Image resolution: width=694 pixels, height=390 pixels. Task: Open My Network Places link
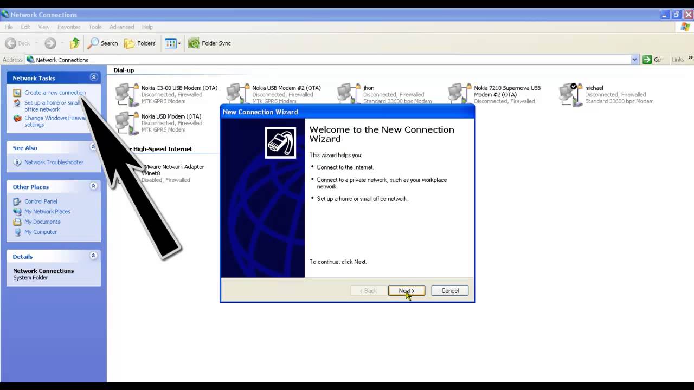pos(47,212)
